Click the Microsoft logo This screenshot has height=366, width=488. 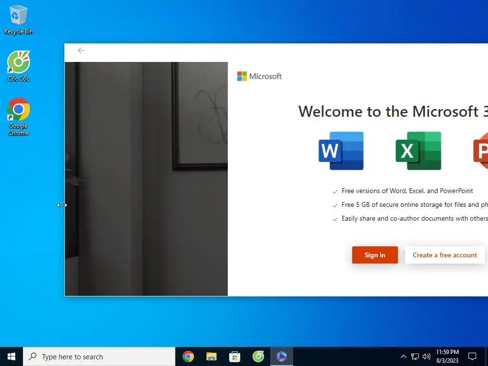(260, 76)
